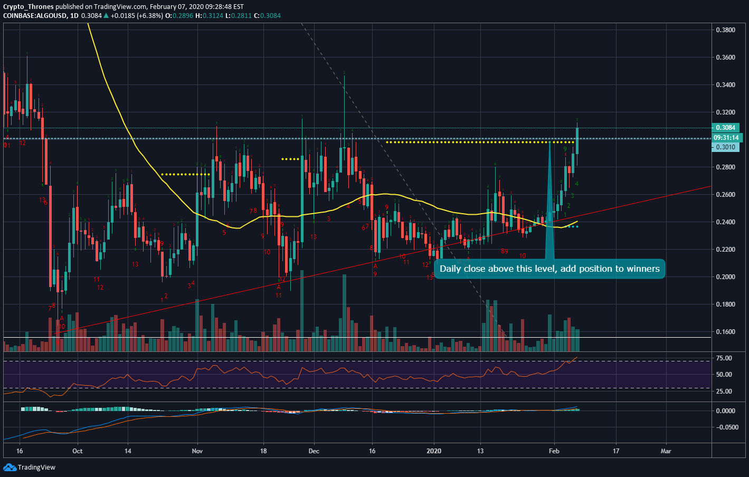The image size is (749, 477).
Task: Click the RSI 50.00 scale label
Action: tap(724, 375)
